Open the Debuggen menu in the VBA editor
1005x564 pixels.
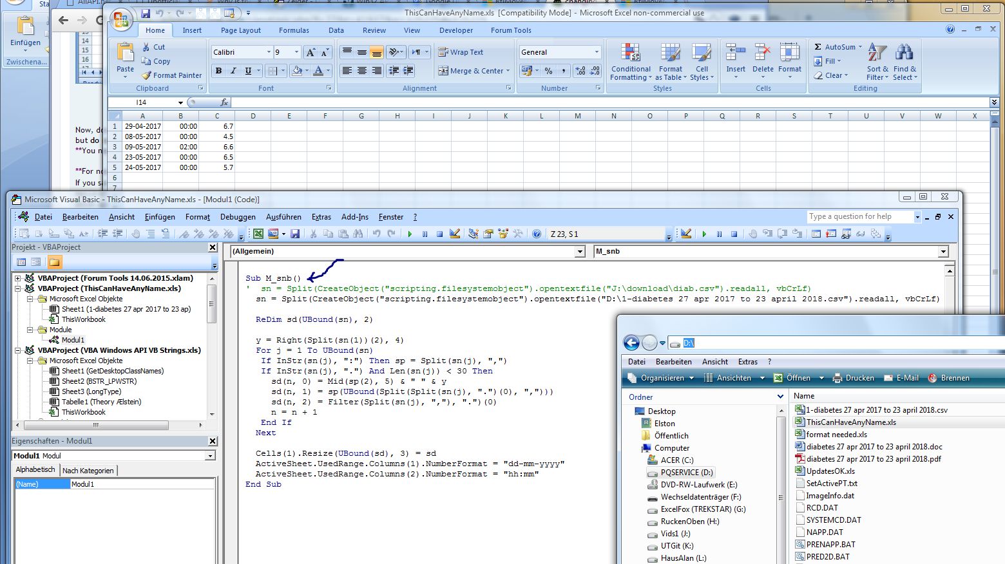(x=238, y=217)
